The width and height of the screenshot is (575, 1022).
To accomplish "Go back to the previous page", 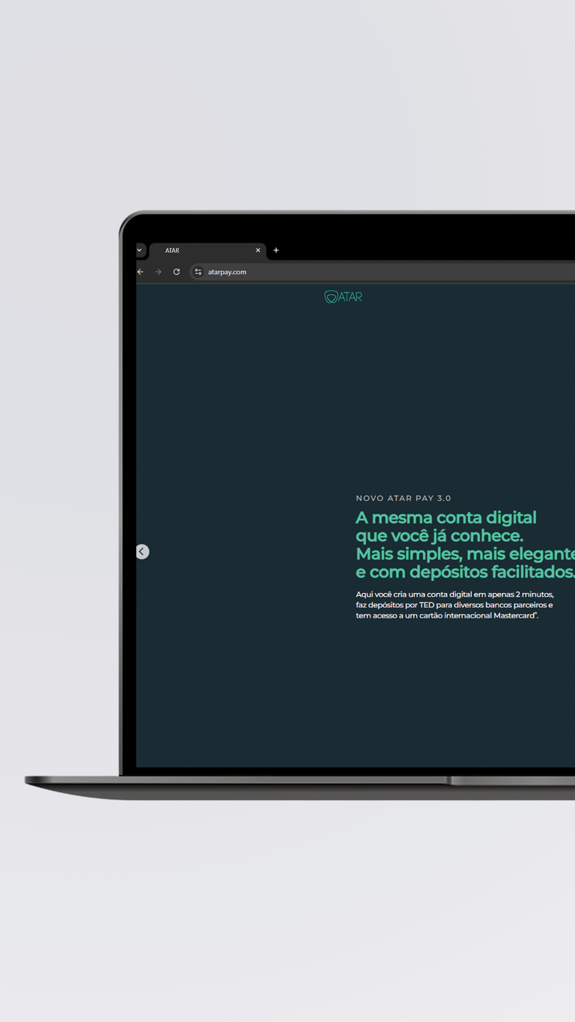I will pyautogui.click(x=140, y=272).
